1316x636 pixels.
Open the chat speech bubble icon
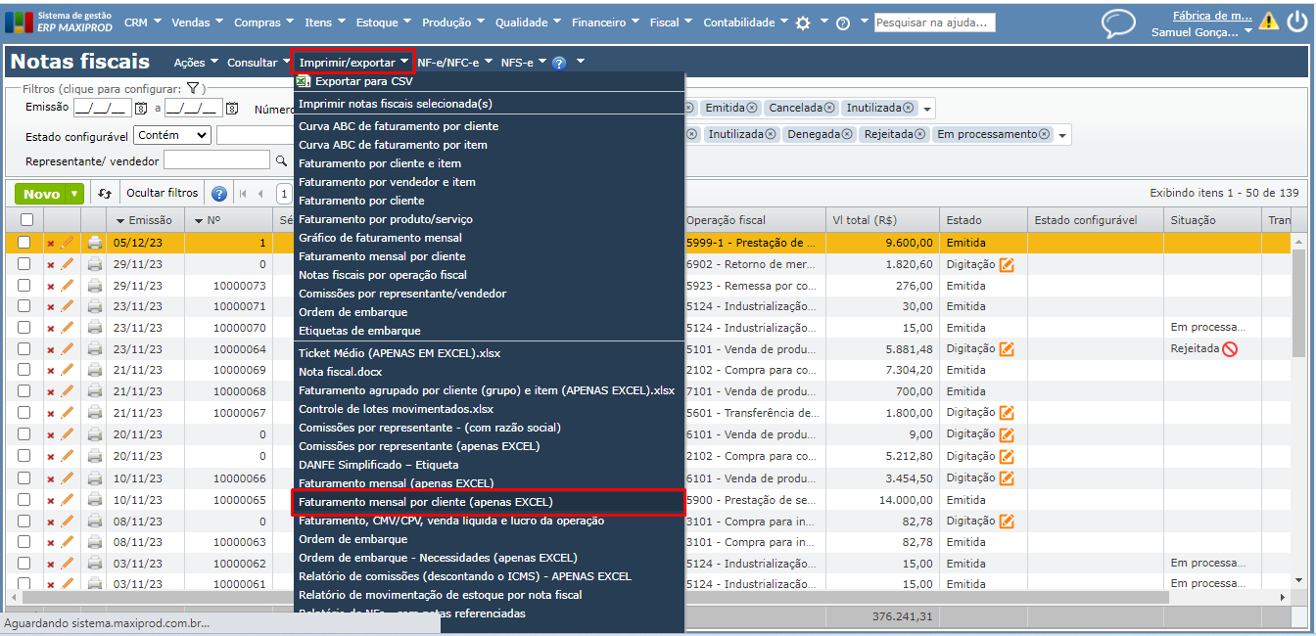click(1118, 23)
